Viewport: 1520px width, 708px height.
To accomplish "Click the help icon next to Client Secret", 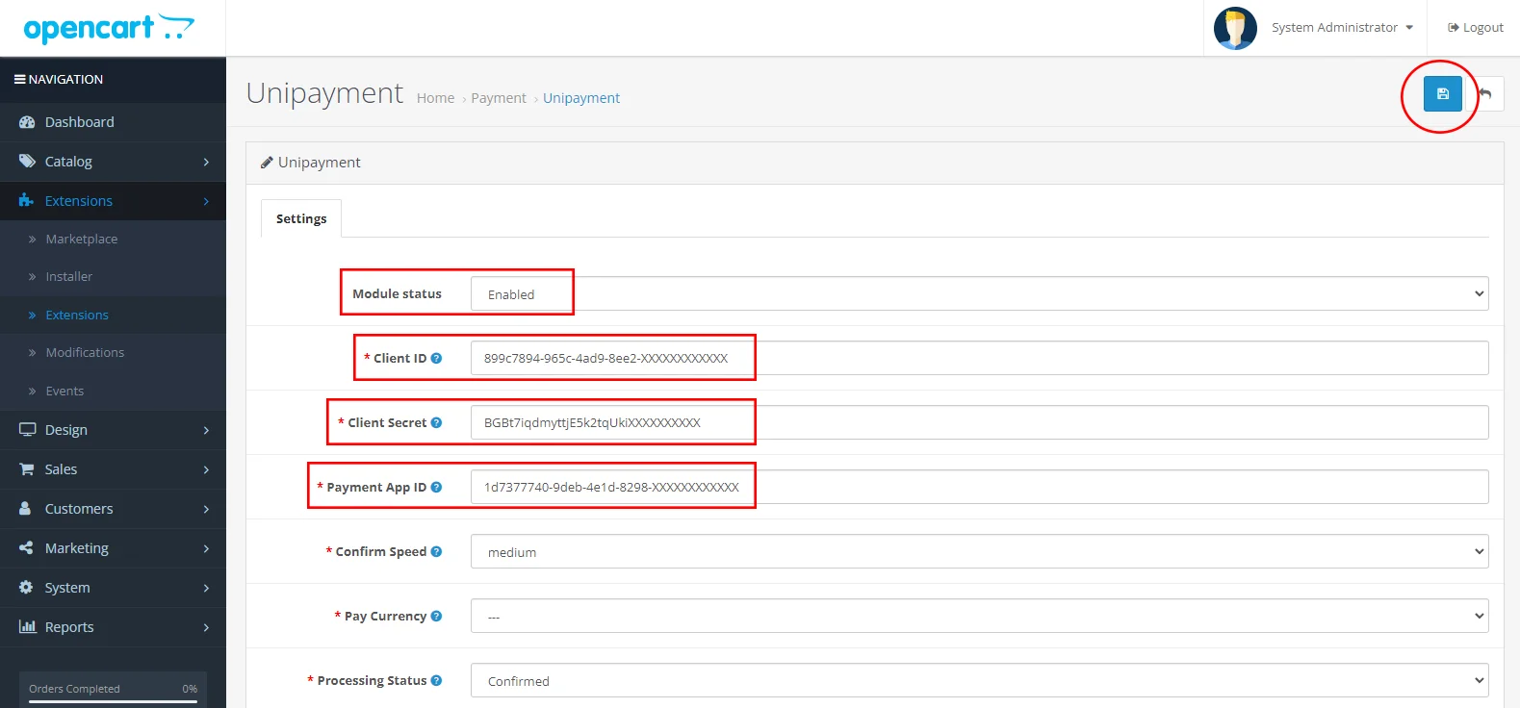I will (x=436, y=422).
